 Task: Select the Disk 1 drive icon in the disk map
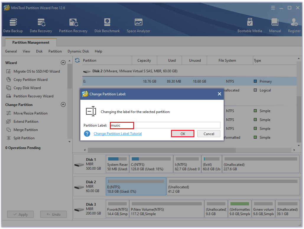[x=79, y=165]
